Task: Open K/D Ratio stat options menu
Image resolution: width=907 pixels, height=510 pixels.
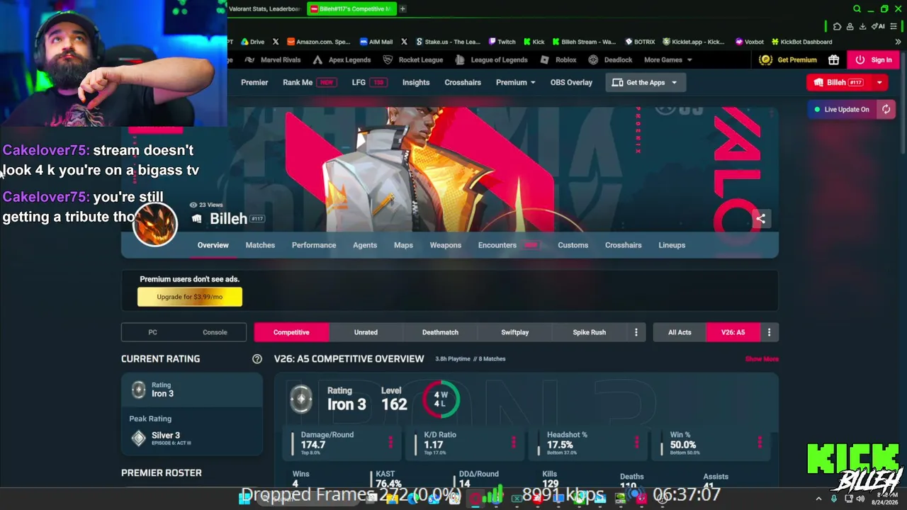Action: [x=514, y=443]
